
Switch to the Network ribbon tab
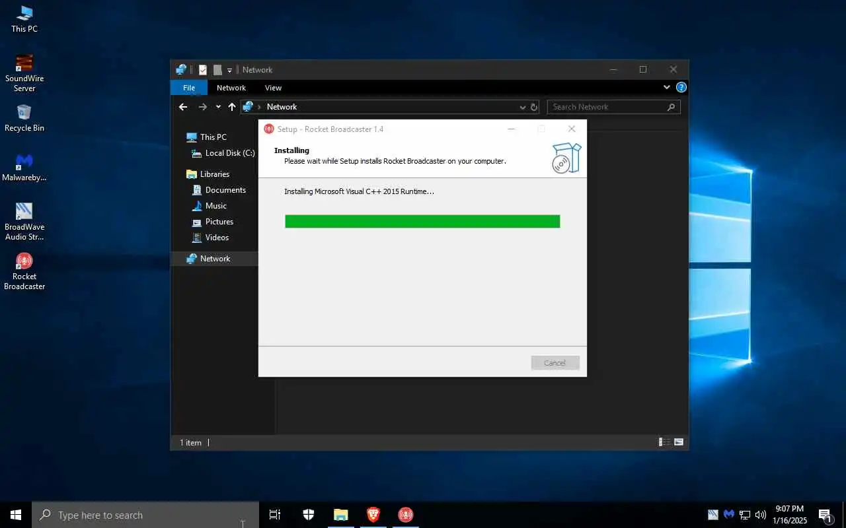[231, 88]
